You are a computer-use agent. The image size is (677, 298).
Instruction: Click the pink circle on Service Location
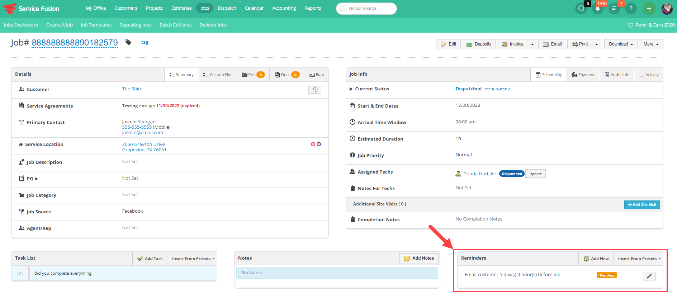(313, 144)
